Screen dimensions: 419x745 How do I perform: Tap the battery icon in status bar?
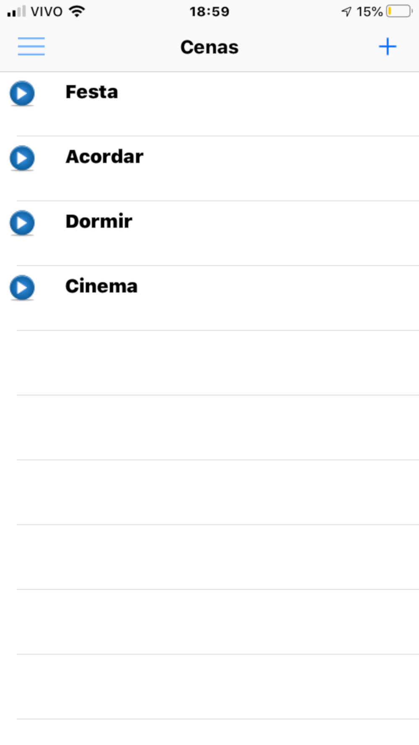[x=399, y=11]
